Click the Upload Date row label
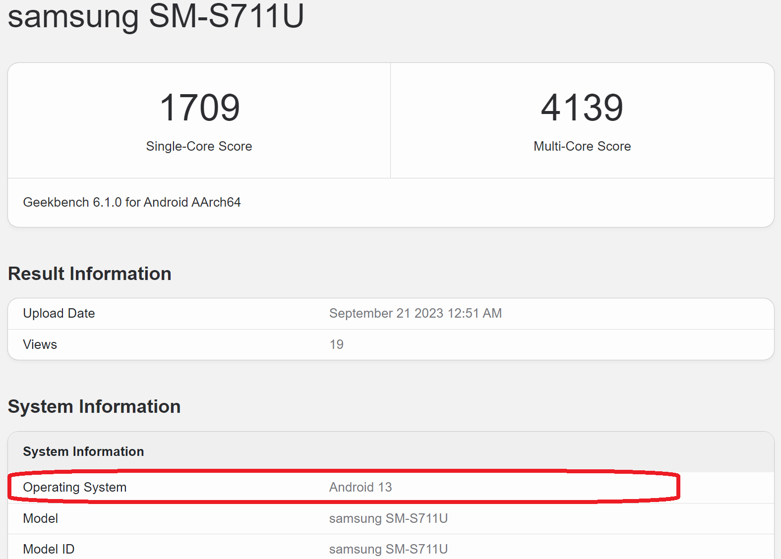This screenshot has height=559, width=781. coord(59,313)
